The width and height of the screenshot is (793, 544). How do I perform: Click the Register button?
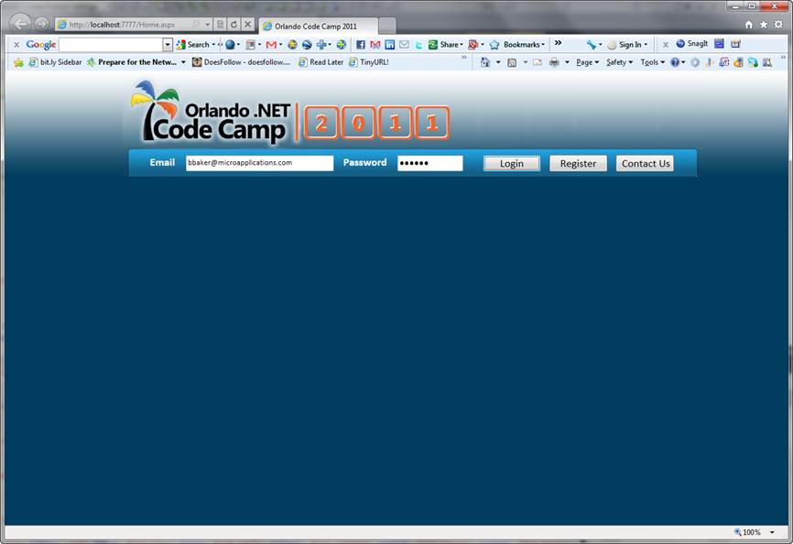(x=578, y=163)
